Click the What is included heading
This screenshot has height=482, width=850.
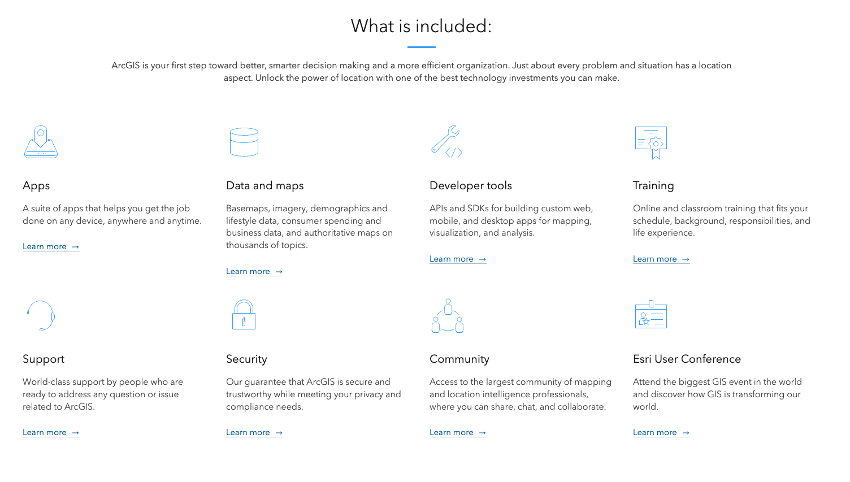422,26
